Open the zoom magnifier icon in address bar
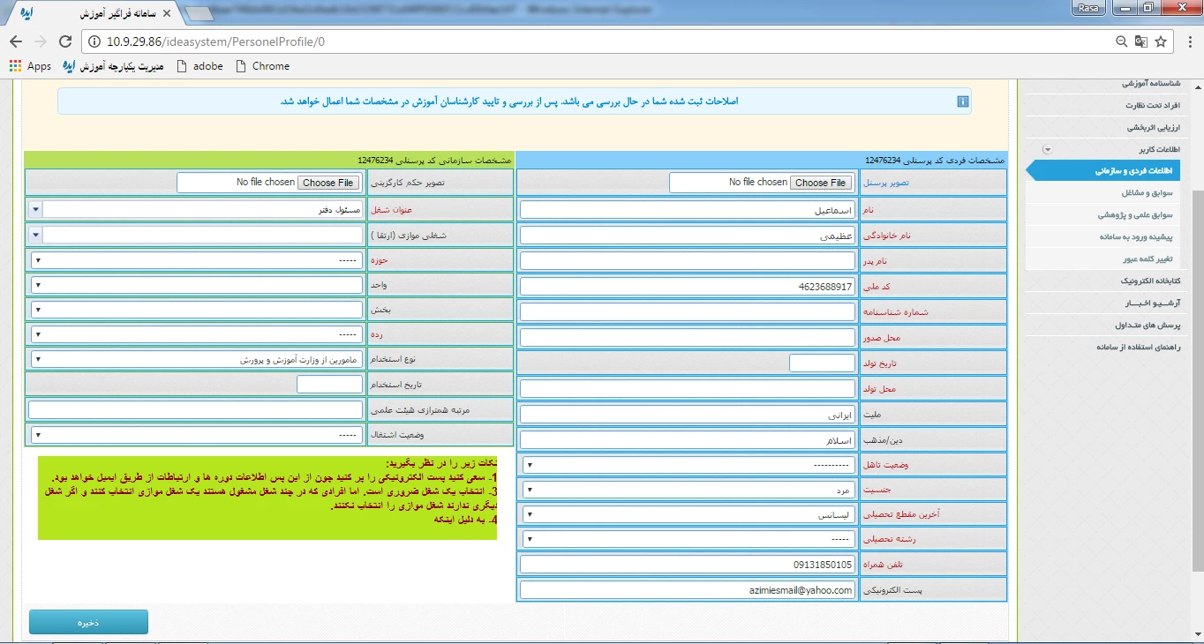The height and width of the screenshot is (644, 1204). 1121,41
